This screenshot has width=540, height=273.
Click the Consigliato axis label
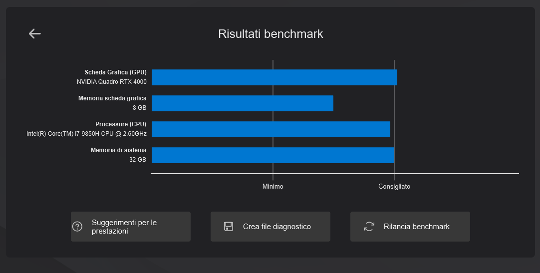point(394,186)
